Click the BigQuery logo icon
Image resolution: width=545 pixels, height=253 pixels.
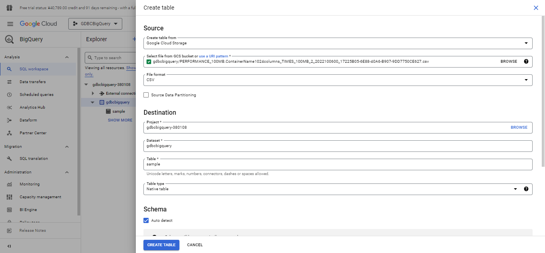pos(9,40)
